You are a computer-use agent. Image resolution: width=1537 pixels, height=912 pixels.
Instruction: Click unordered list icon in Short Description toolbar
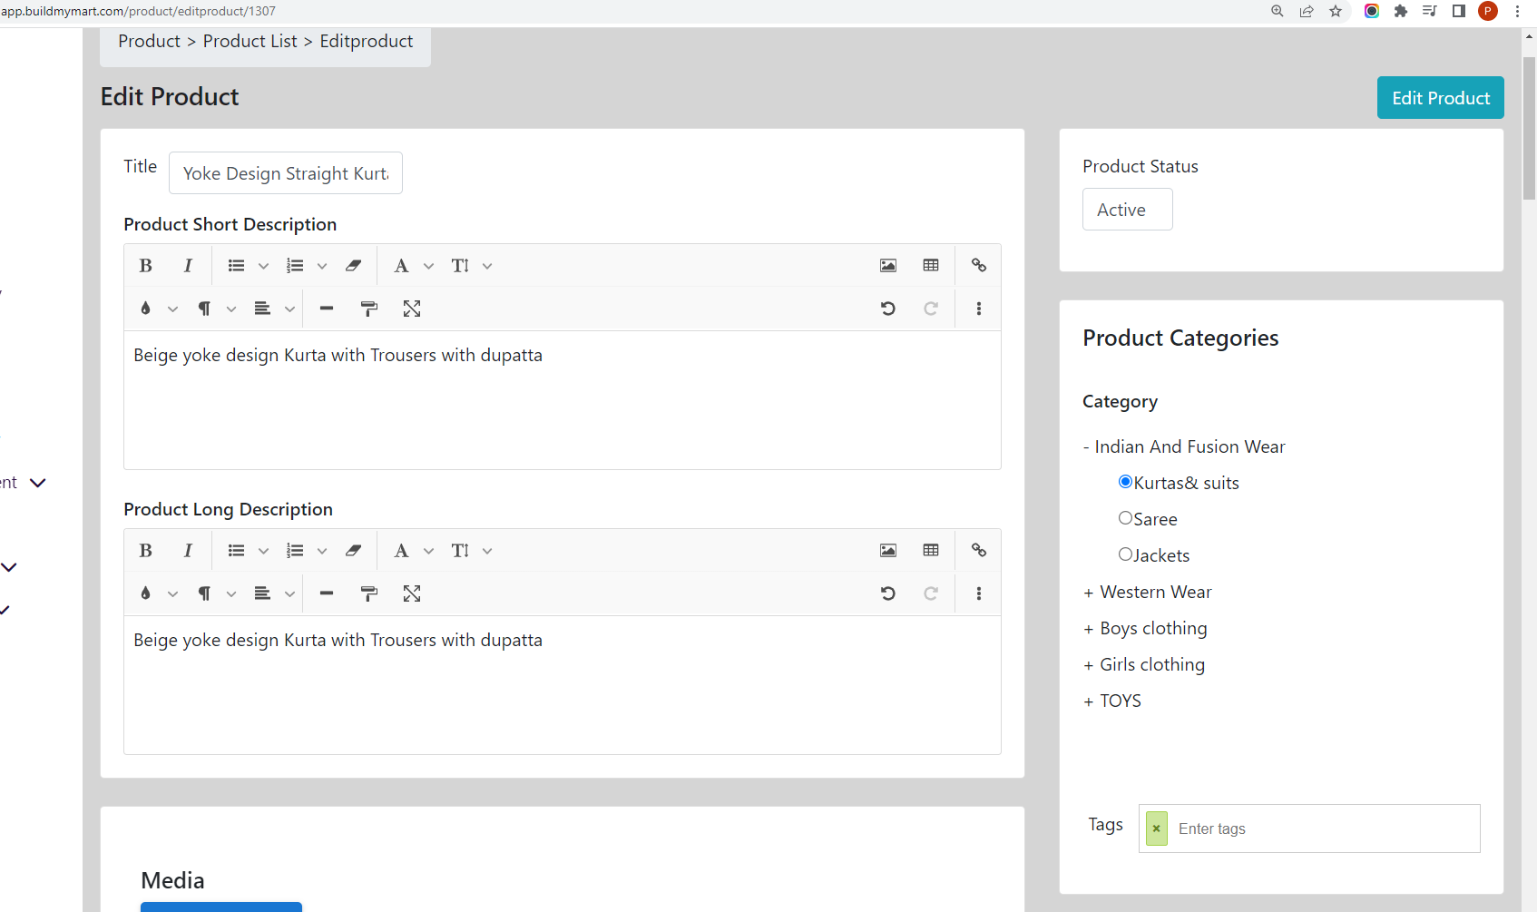[236, 266]
